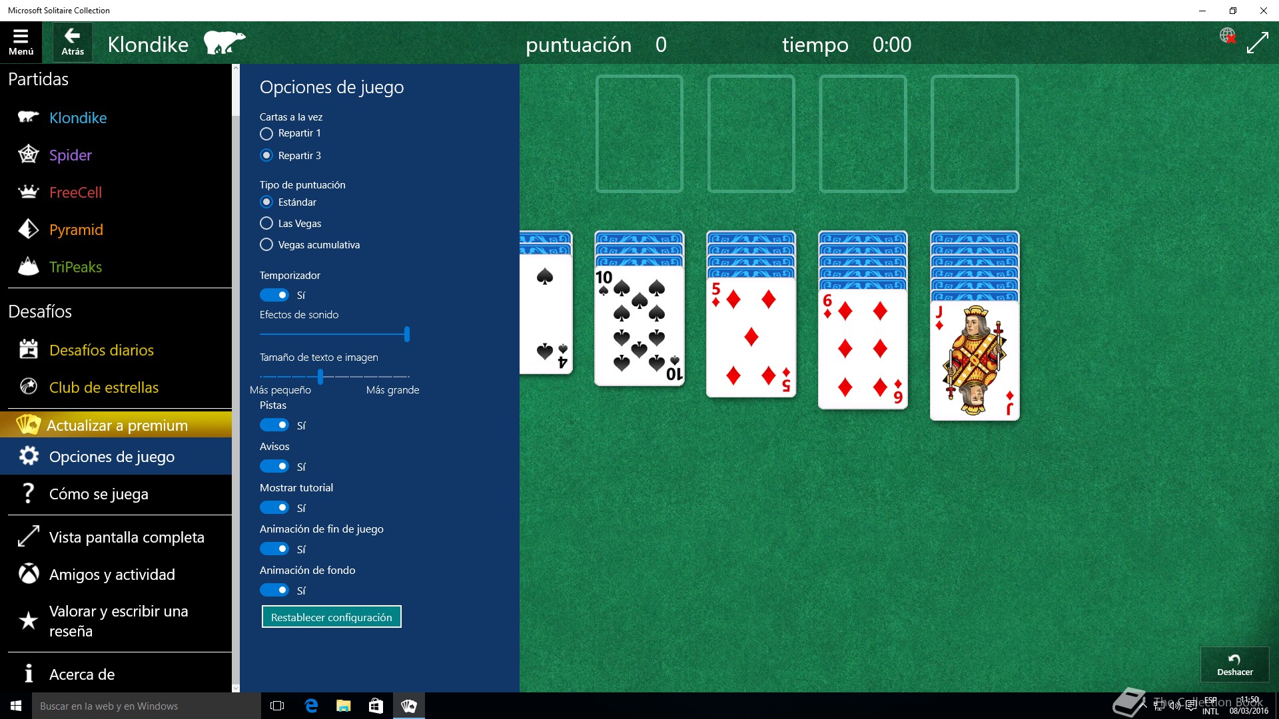The image size is (1279, 719).
Task: Click the star icon for Valorar y escribir
Action: [28, 620]
